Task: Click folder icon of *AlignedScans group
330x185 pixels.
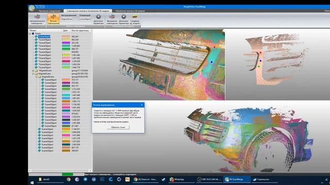Action: coord(36,71)
